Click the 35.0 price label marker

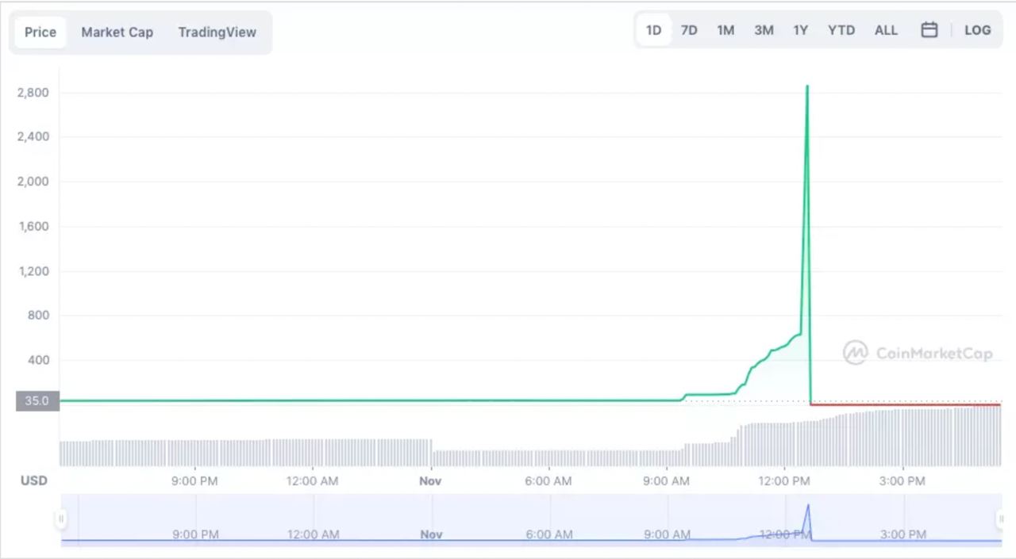click(37, 401)
